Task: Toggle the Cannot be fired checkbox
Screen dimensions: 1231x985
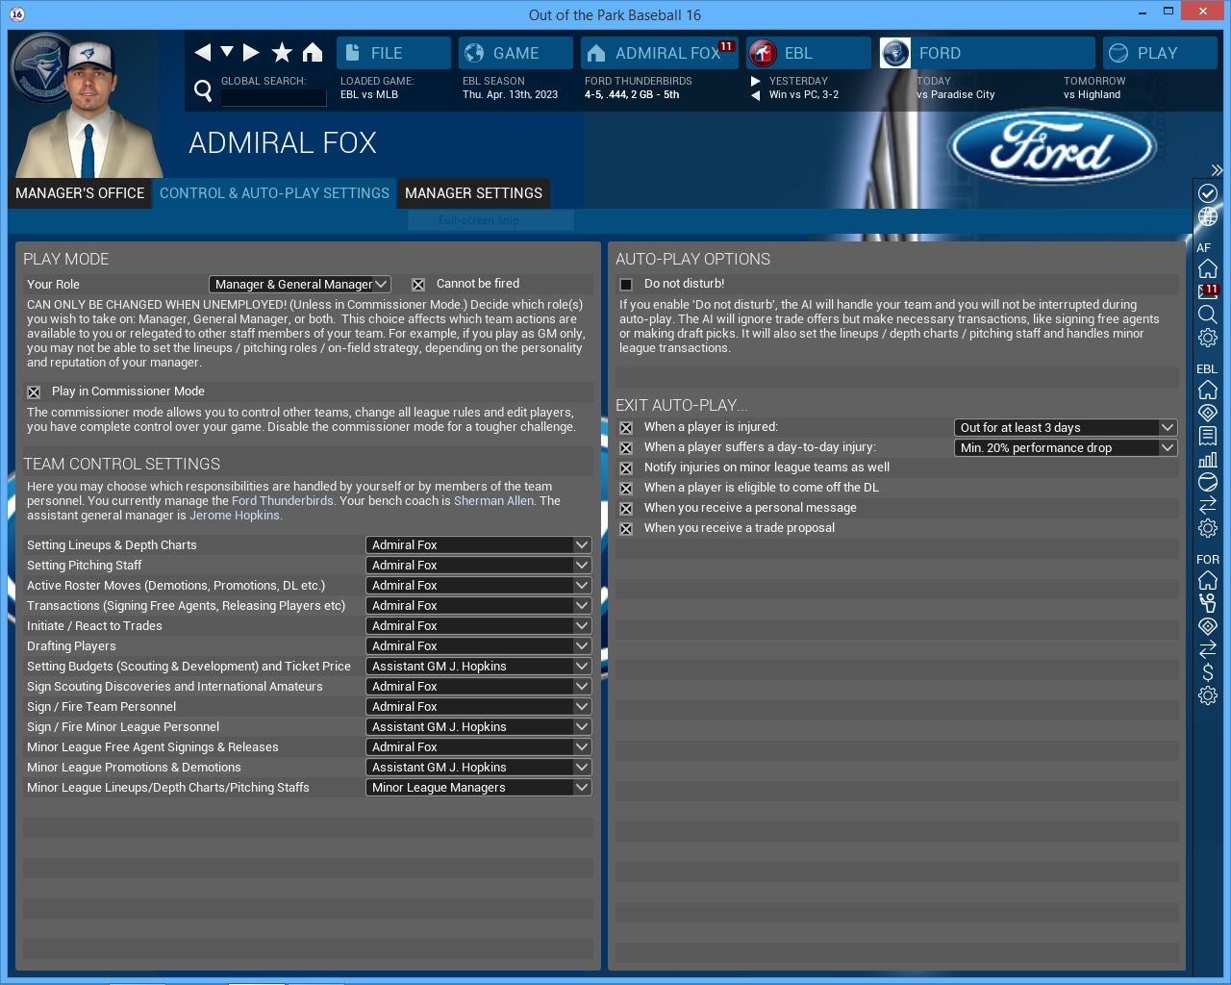Action: [x=418, y=285]
